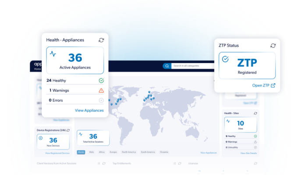Refresh the ZTP Status card
Screen dimensions: 298x175
coord(273,46)
